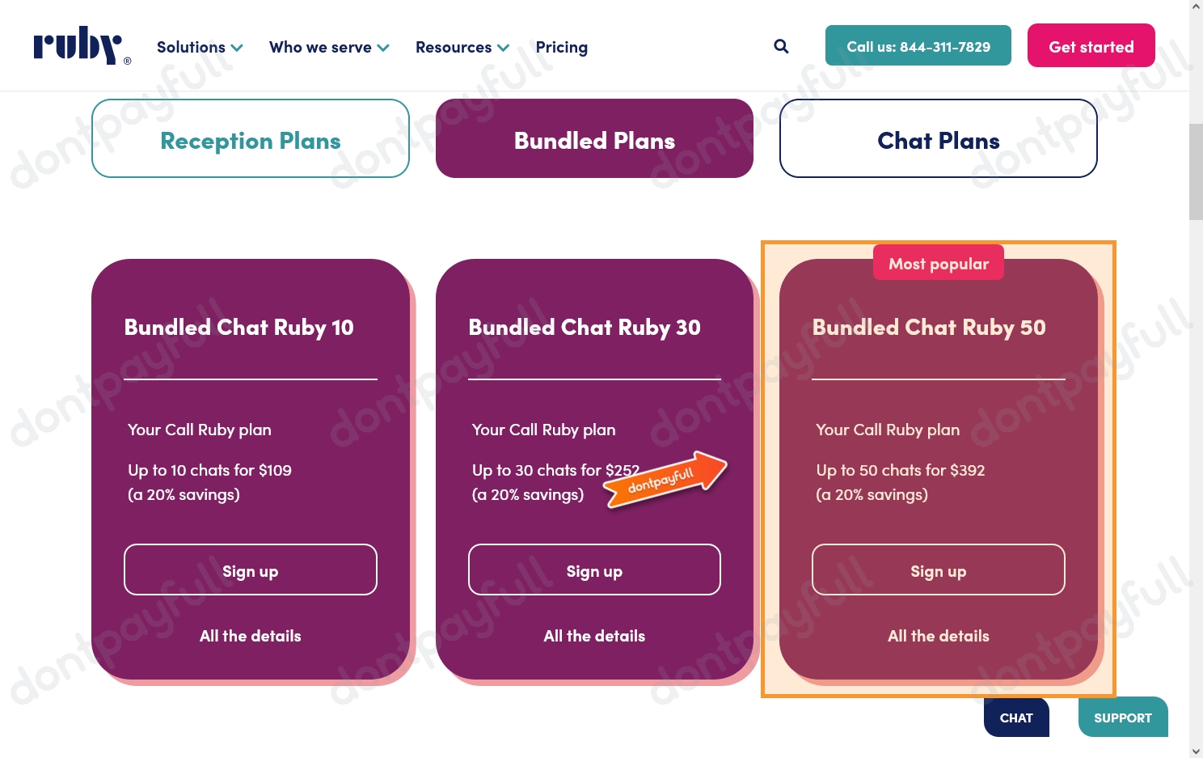Switch to the Chat Plans tab

pos(938,138)
